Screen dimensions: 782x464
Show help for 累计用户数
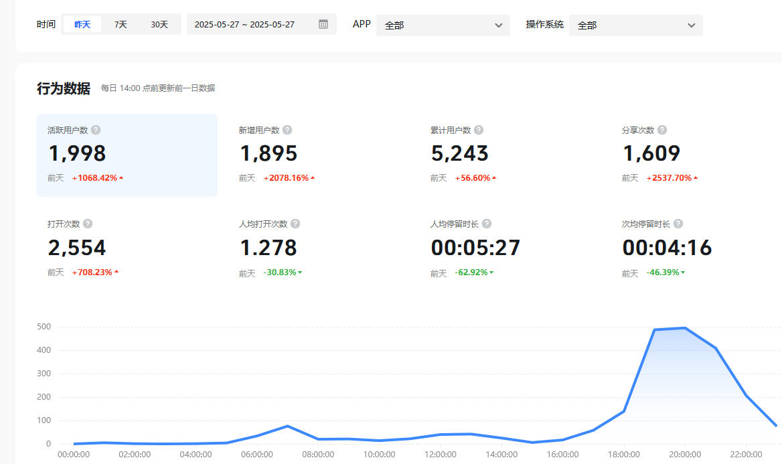pos(479,130)
